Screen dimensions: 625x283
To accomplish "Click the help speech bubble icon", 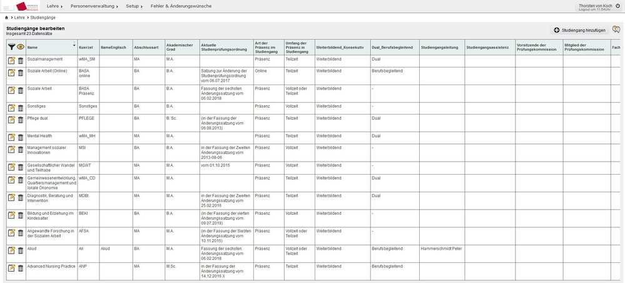I will 617,29.
